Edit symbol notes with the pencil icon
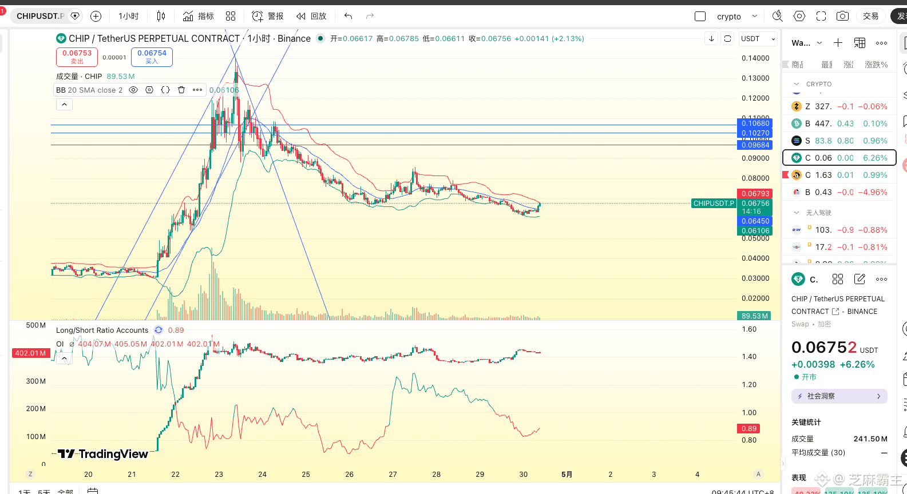This screenshot has width=907, height=494. coord(860,279)
